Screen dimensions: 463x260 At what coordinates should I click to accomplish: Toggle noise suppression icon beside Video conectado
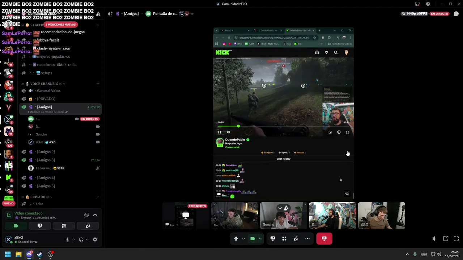(86, 215)
